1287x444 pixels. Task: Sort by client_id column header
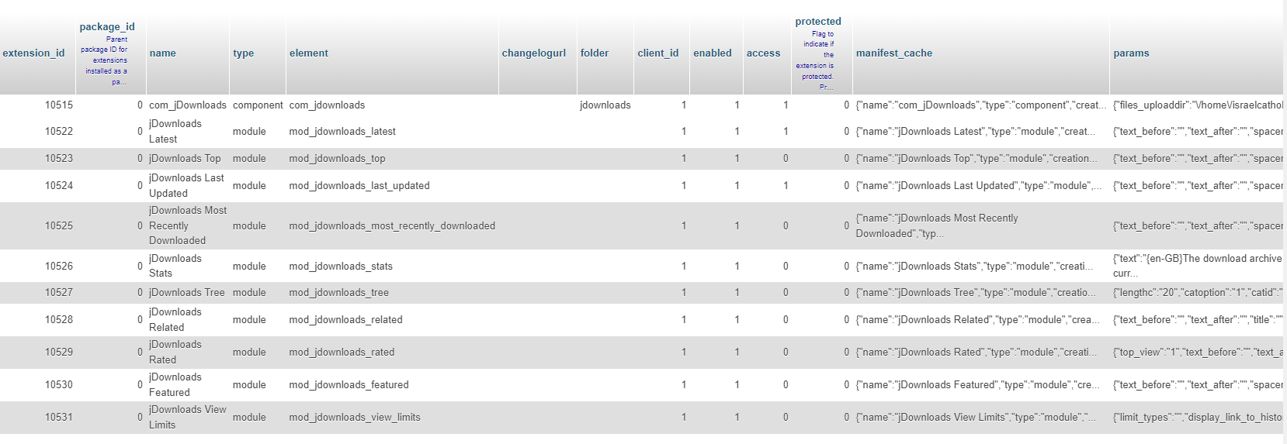point(658,53)
